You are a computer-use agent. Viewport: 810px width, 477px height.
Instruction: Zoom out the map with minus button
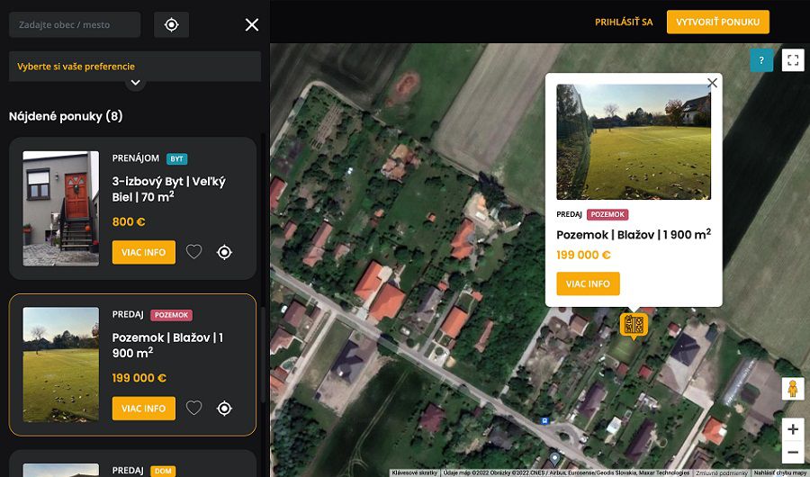[792, 452]
